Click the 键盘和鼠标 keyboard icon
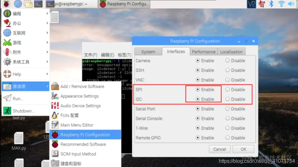The width and height of the screenshot is (298, 167). [x=55, y=163]
